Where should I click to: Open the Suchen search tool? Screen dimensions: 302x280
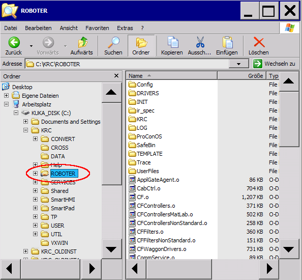(113, 46)
